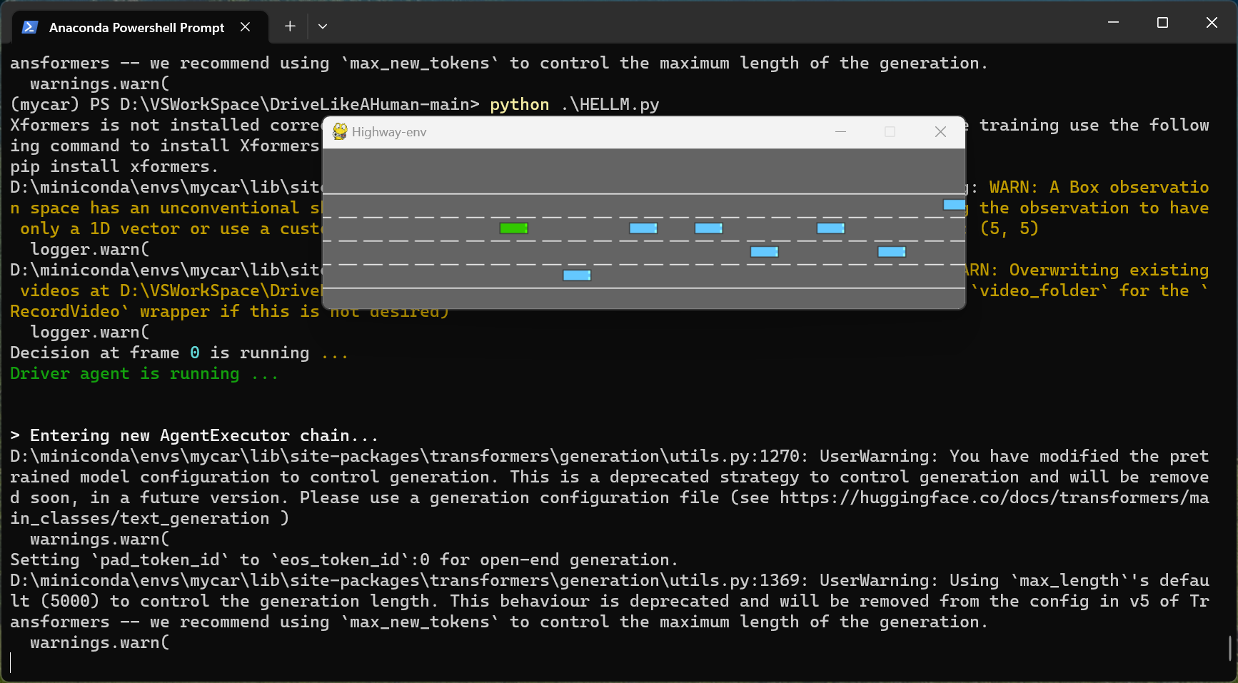Click the blue car beside the green vehicle
1238x683 pixels.
tap(643, 228)
